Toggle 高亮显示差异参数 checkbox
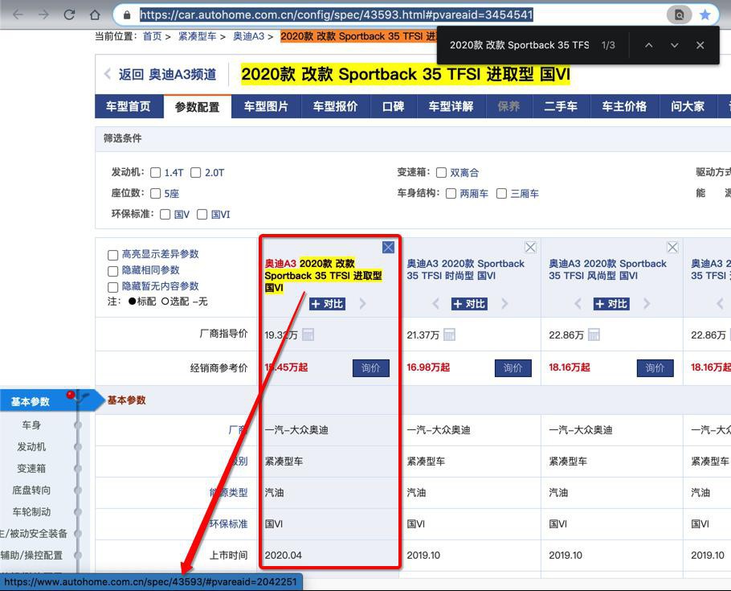This screenshot has height=591, width=731. pos(112,255)
